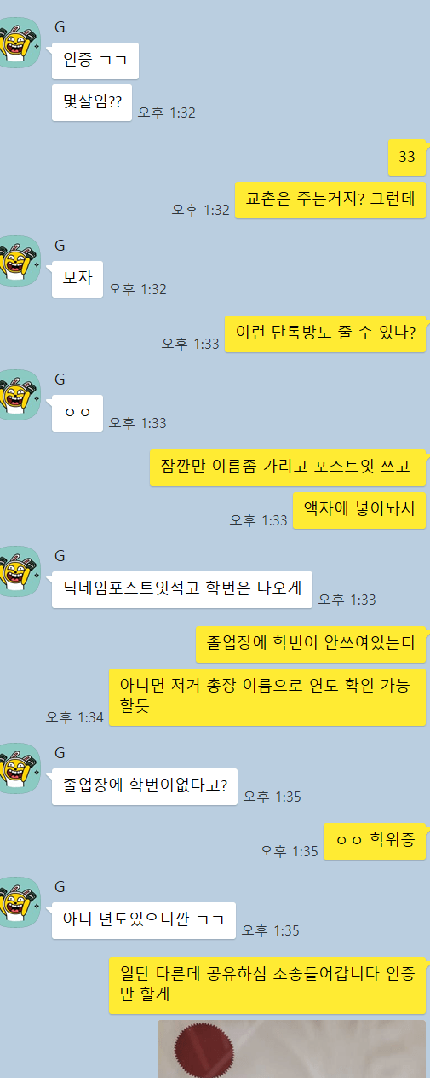Open the sent photo thumbnail with red seal
Image resolution: width=430 pixels, height=1078 pixels.
click(x=291, y=1049)
